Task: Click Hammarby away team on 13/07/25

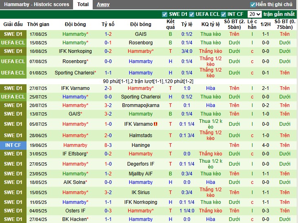Action: coord(141,114)
